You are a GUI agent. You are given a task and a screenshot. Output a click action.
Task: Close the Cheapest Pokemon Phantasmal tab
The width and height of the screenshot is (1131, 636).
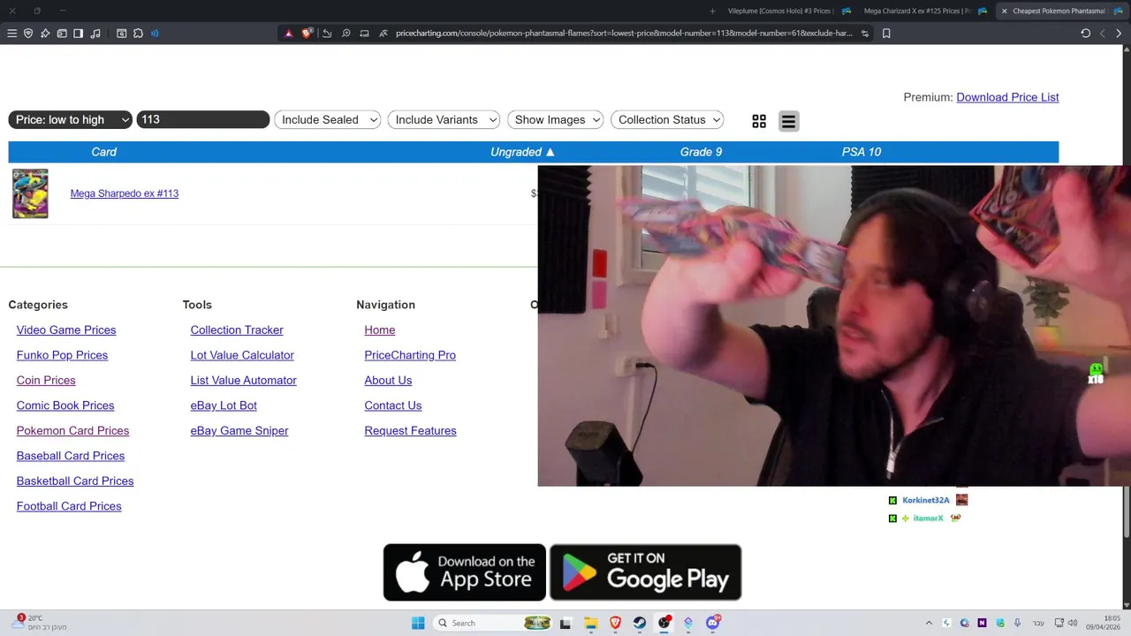(x=1004, y=11)
